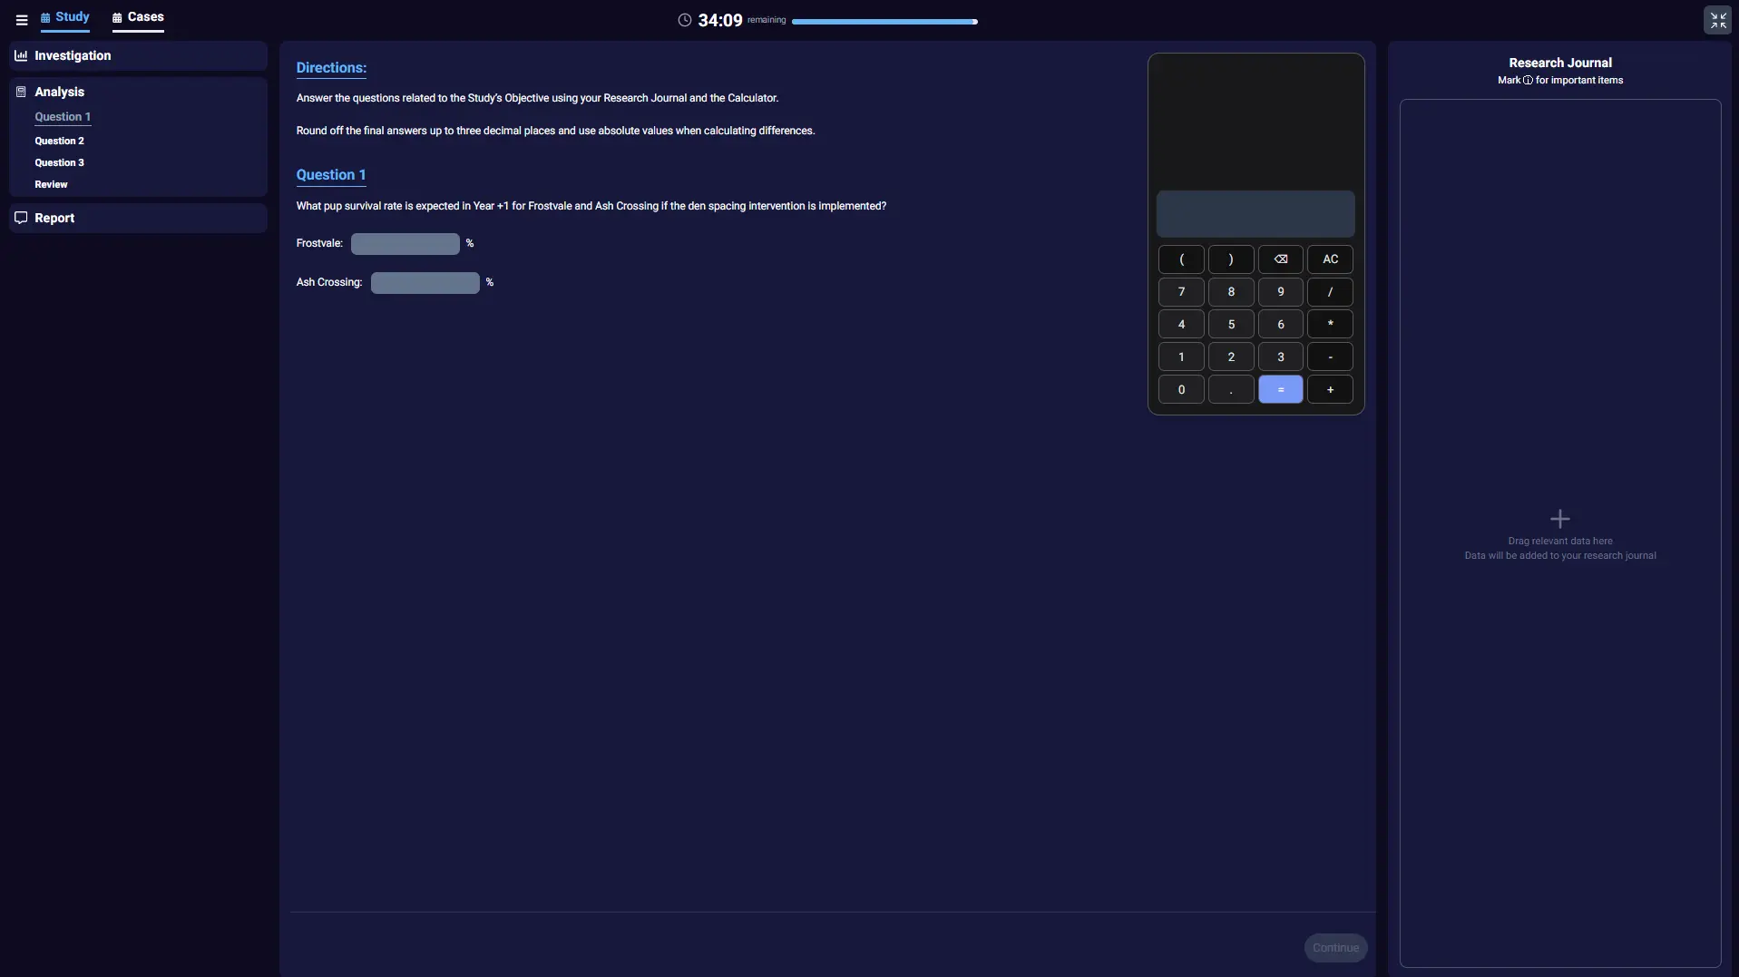The image size is (1739, 977).
Task: Click calculator digit 3
Action: pyautogui.click(x=1281, y=357)
